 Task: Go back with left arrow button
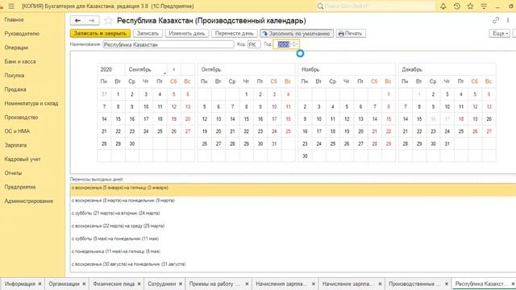77,20
